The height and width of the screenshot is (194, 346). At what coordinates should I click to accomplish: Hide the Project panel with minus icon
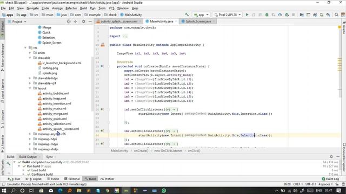[x=90, y=22]
